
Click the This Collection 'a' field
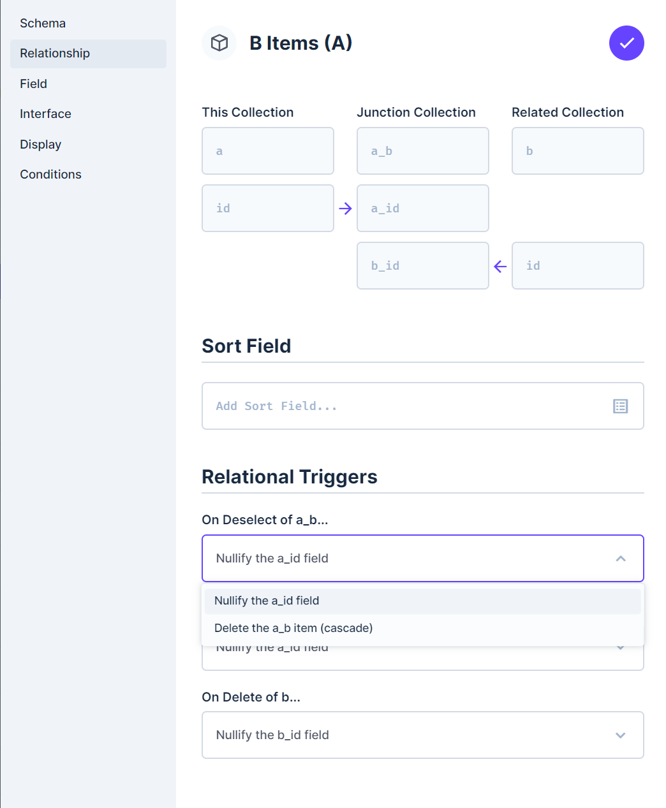point(268,151)
